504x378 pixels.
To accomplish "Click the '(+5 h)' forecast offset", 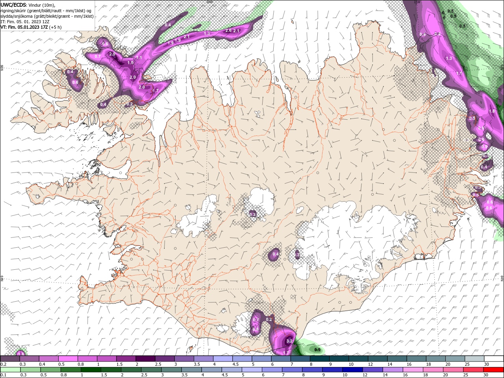I will 56,27.
